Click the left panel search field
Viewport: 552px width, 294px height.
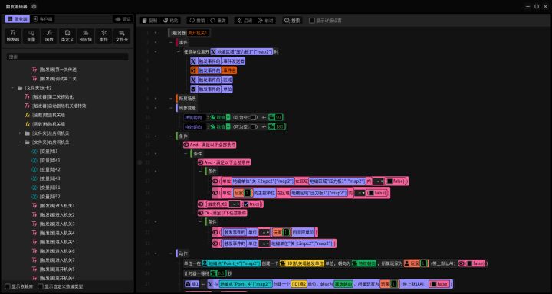tap(67, 57)
